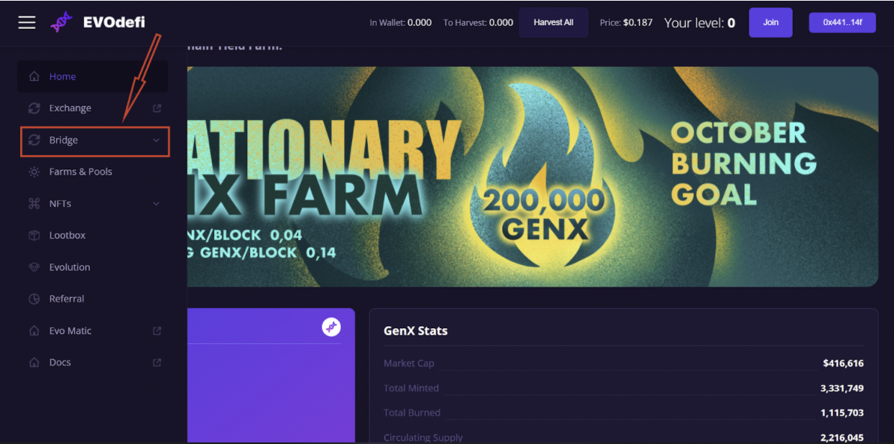Select NFTs menu item

click(93, 203)
